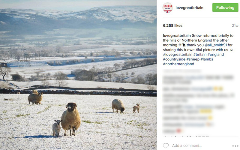The image size is (240, 150).
Task: Click the snowflake emoji in caption
Action: [x=180, y=45]
